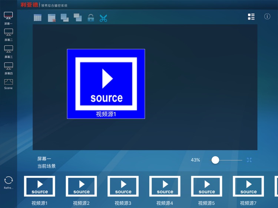Viewport: 278px width, 208px height.
Task: Toggle the lock icon in toolbar
Action: pos(91,18)
